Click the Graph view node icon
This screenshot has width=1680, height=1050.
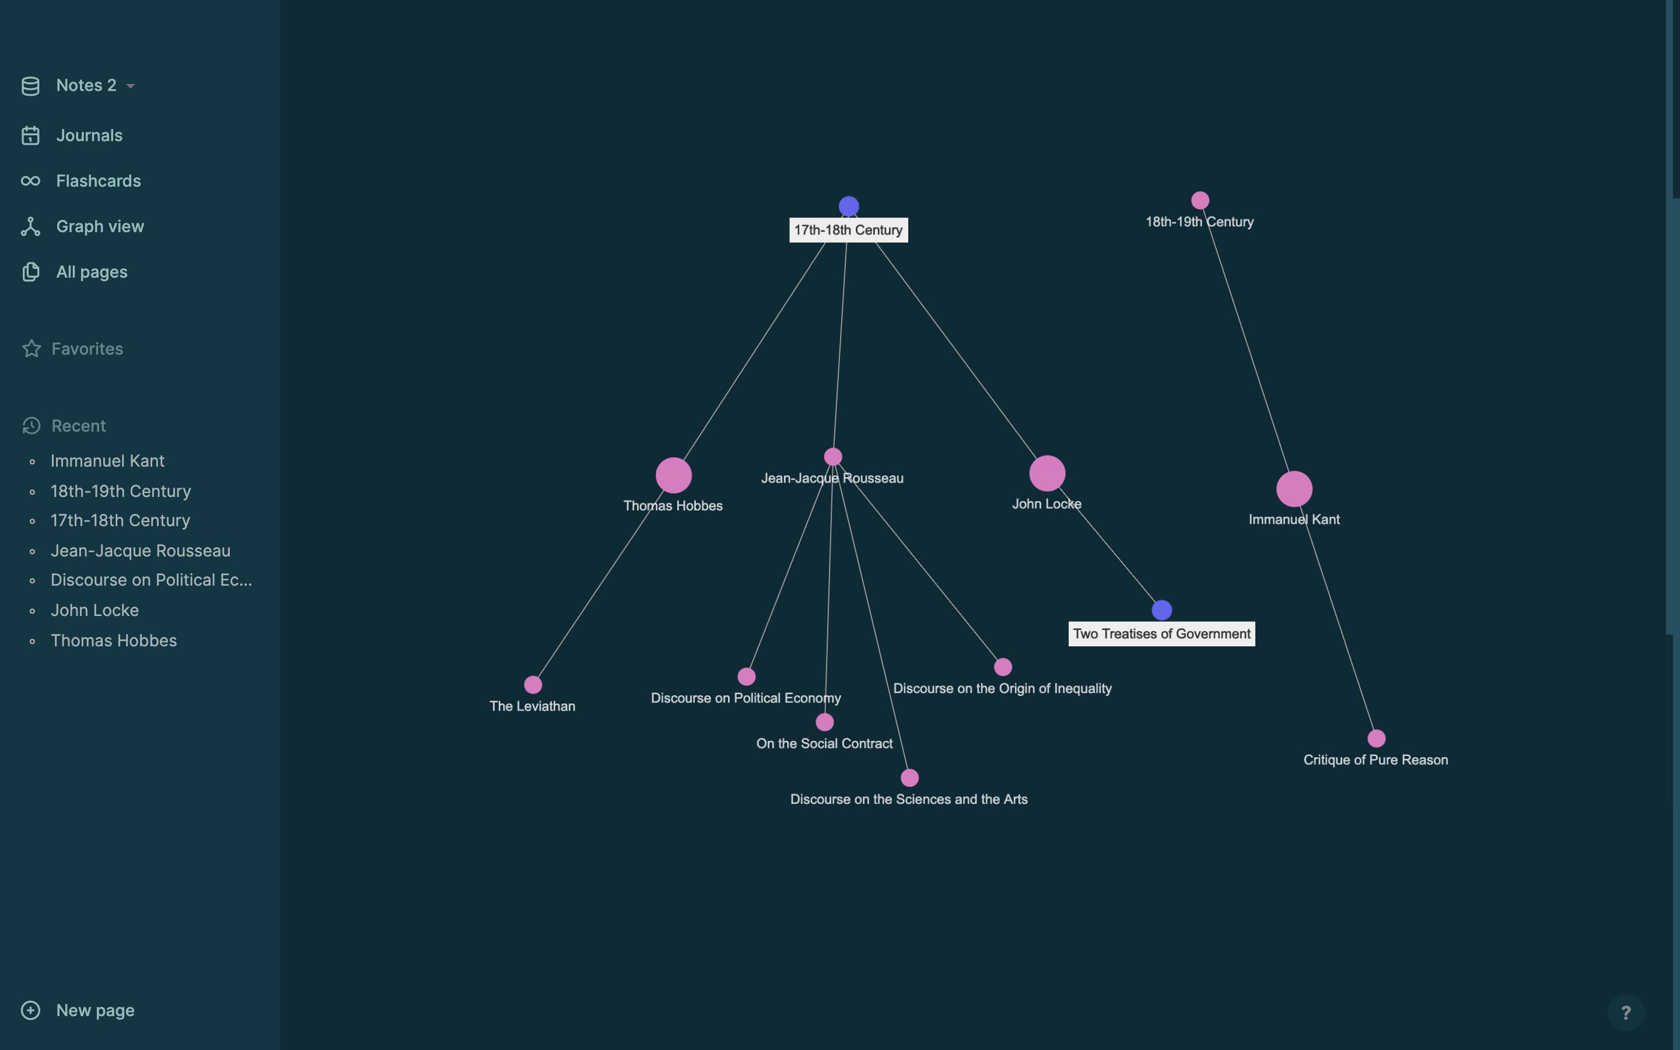click(30, 226)
